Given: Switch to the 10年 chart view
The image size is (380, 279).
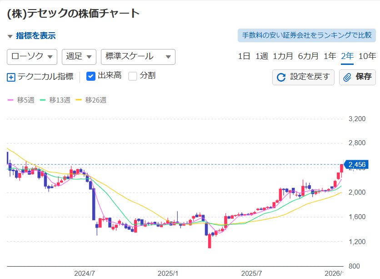Looking at the screenshot, I should coord(367,56).
